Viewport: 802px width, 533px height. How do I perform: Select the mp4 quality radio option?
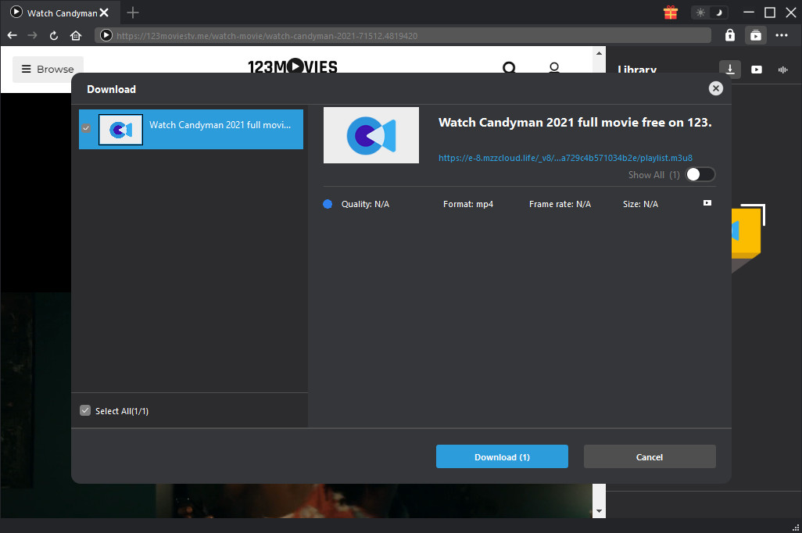[328, 204]
